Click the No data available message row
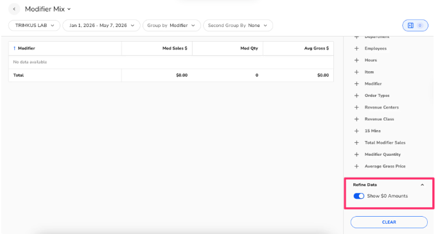 [171, 62]
